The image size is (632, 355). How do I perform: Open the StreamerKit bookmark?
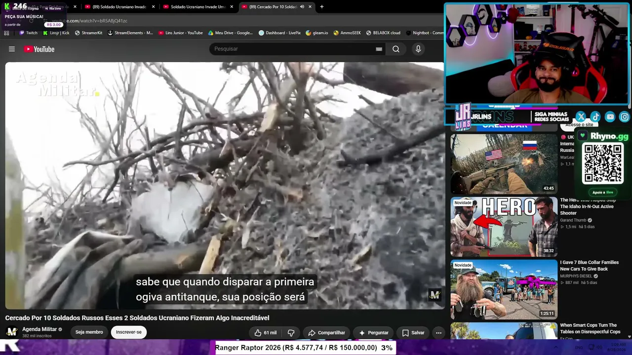[x=88, y=33]
